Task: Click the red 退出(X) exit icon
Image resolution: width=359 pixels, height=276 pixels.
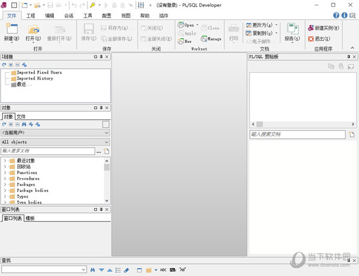Action: tap(311, 39)
